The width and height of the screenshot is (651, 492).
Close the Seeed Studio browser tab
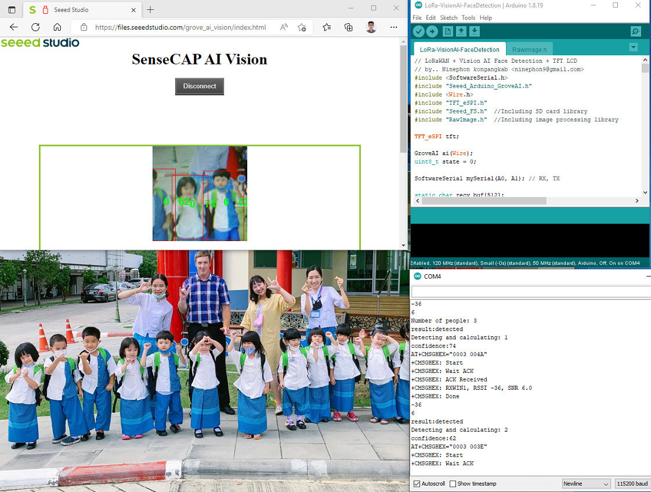click(x=133, y=9)
